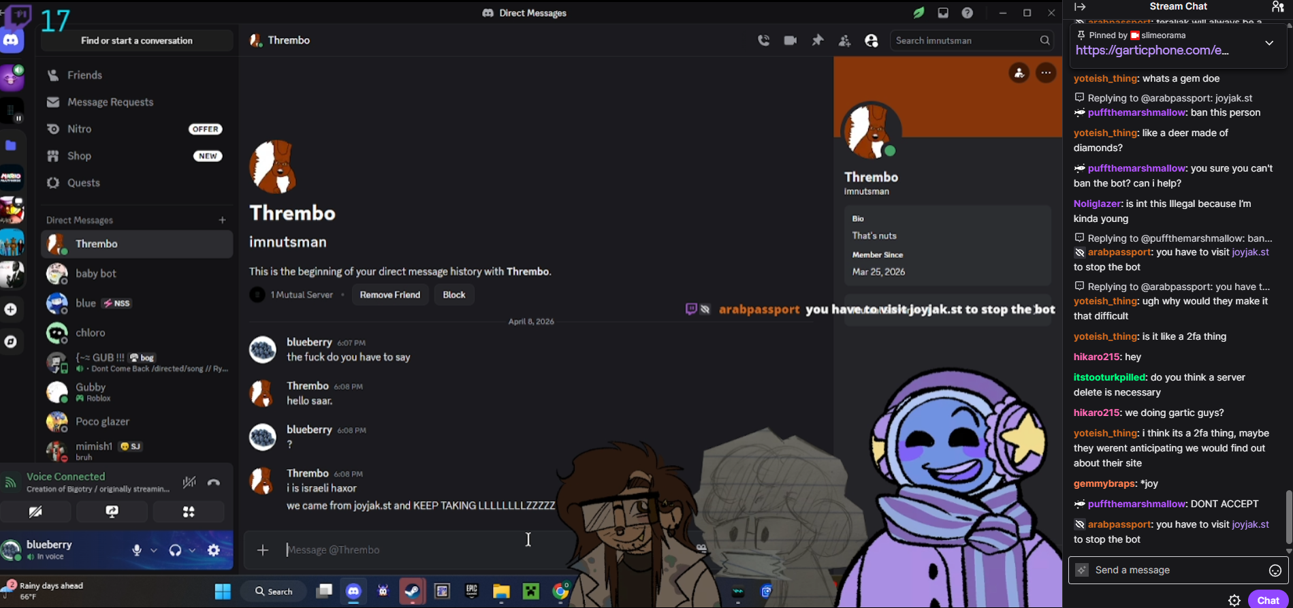Start a voice call with Thrembo

763,41
